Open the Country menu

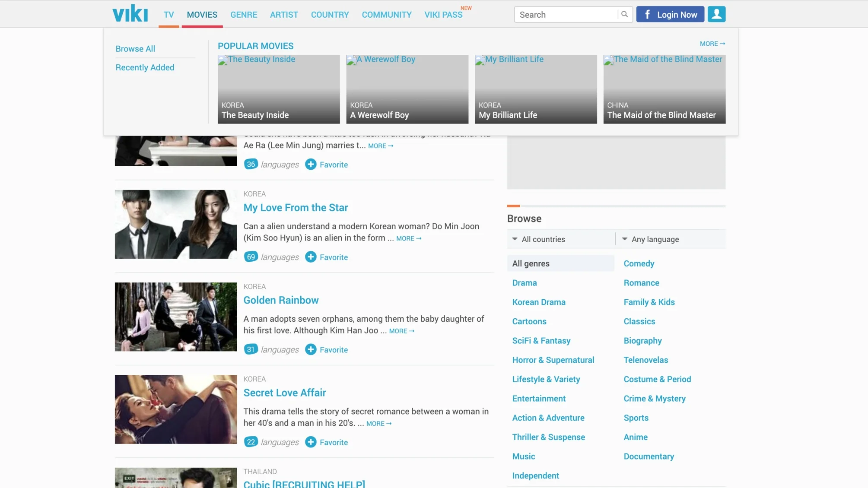coord(330,15)
